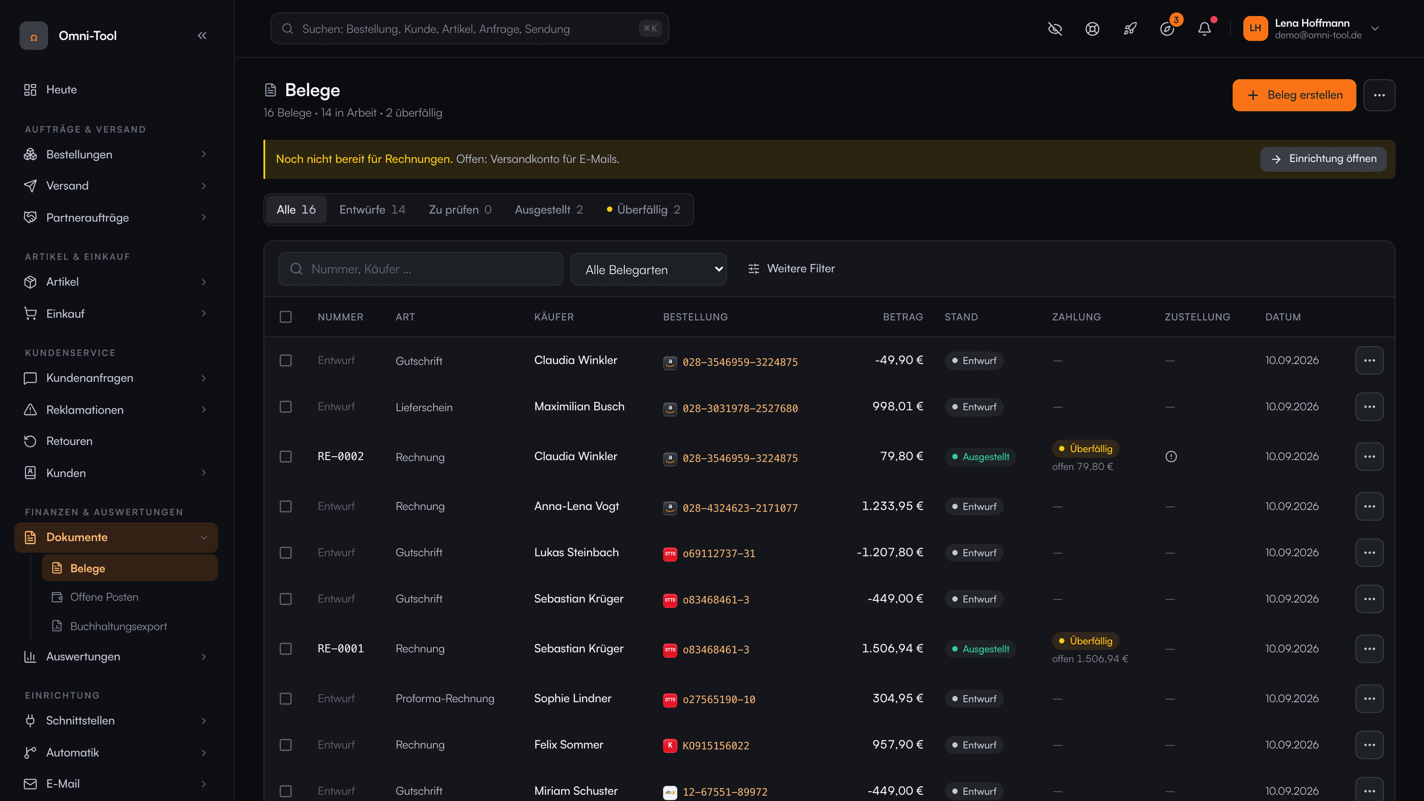1424x801 pixels.
Task: Check the Claudia Winkler Gutschrift row
Action: (286, 360)
